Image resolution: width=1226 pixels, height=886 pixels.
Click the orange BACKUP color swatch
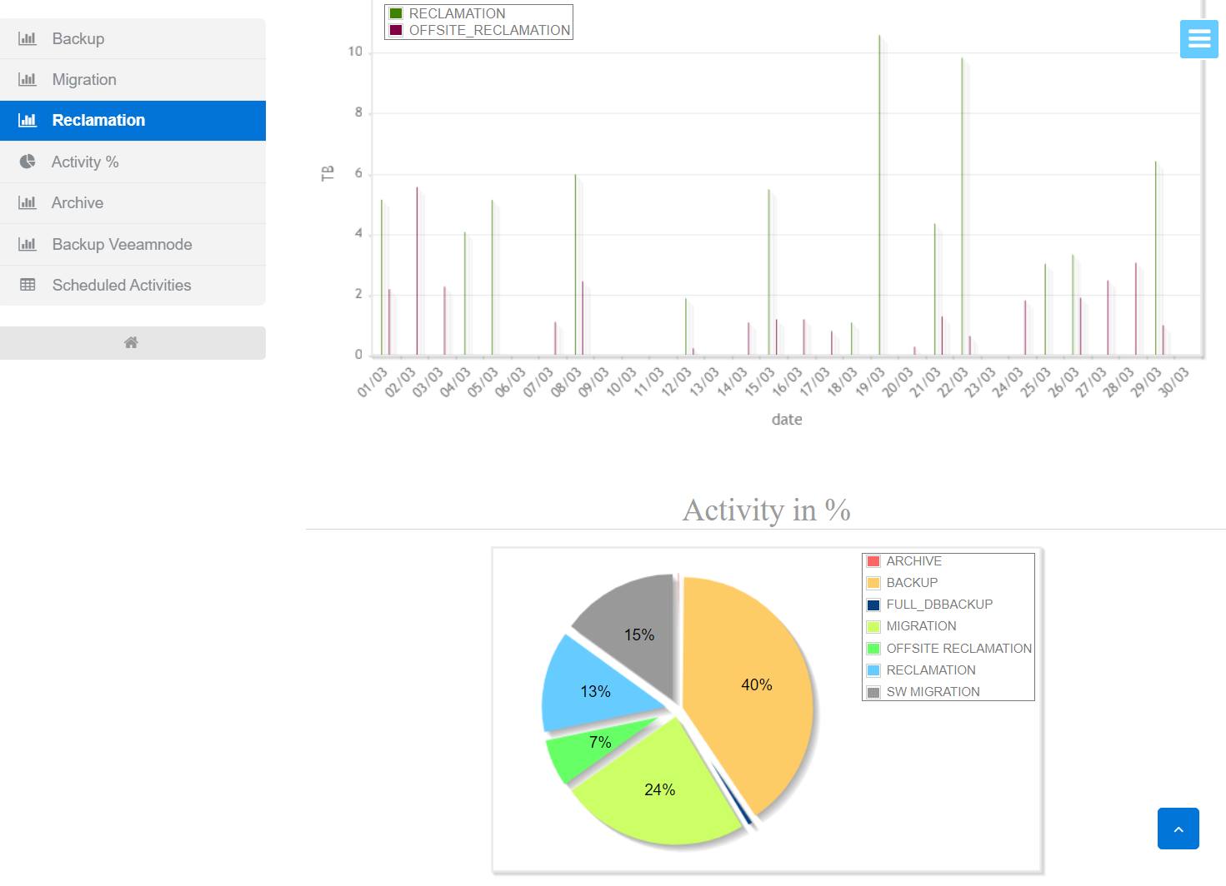873,582
